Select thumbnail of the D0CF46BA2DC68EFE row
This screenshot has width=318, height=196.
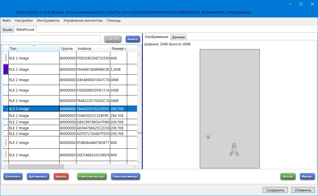6,155
